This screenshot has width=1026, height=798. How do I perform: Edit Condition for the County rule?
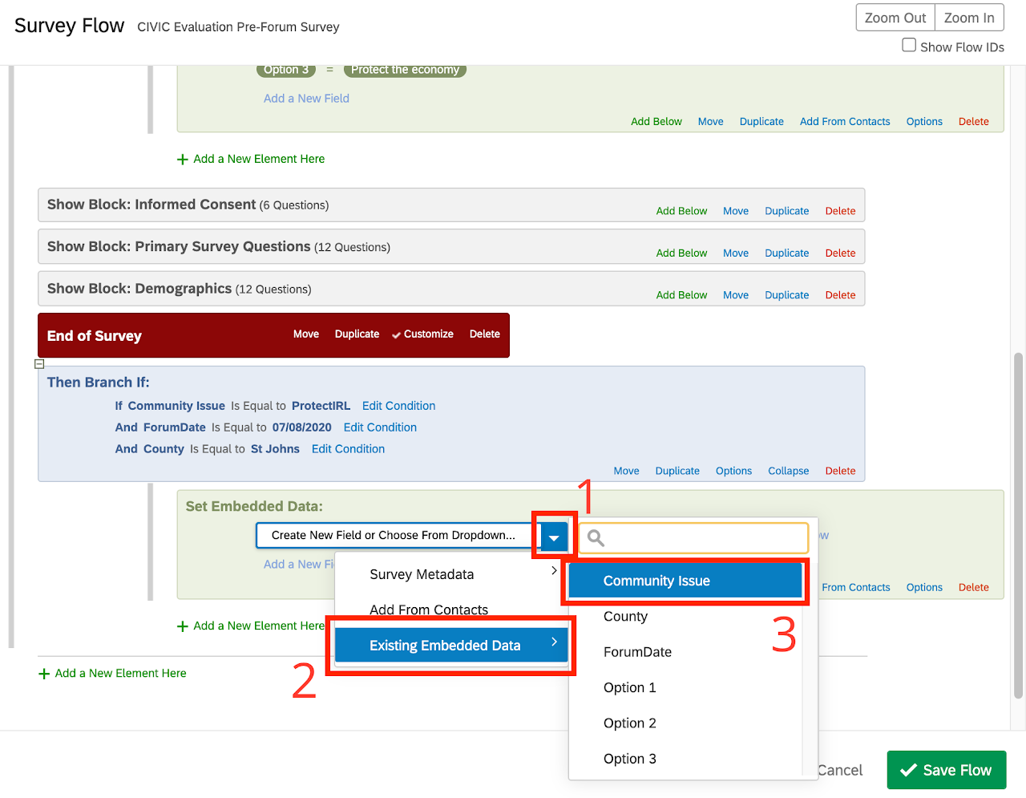348,449
